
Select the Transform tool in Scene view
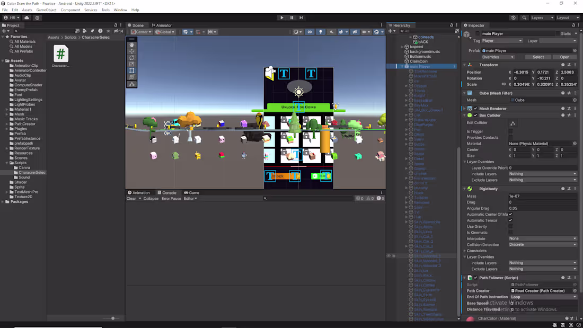pos(131,77)
